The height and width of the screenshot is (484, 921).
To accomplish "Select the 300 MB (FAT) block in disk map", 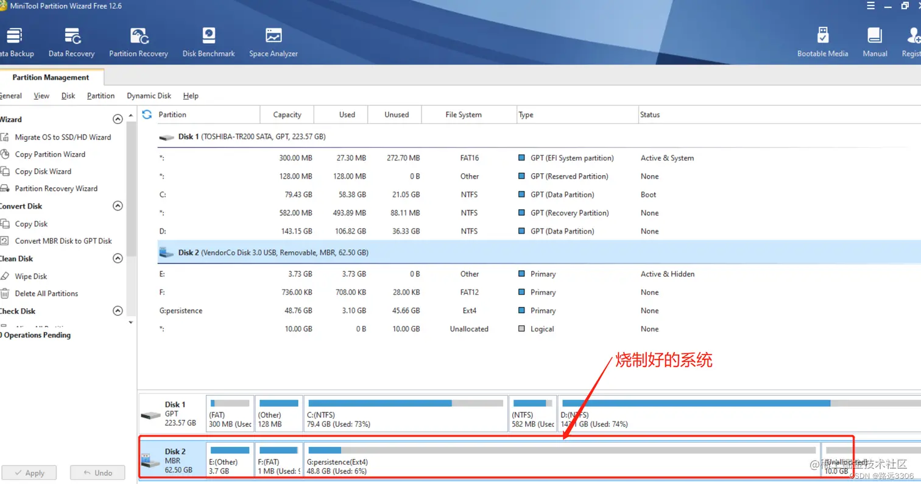I will 230,413.
